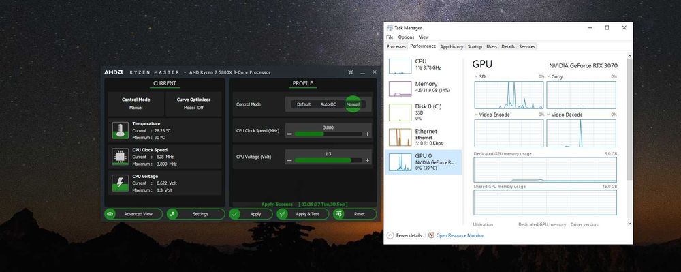Viewport: 681px width, 272px height.
Task: Set Control Mode to Auto OC
Action: 328,104
